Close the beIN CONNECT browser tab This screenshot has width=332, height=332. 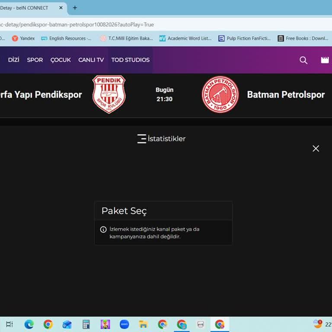pos(61,8)
